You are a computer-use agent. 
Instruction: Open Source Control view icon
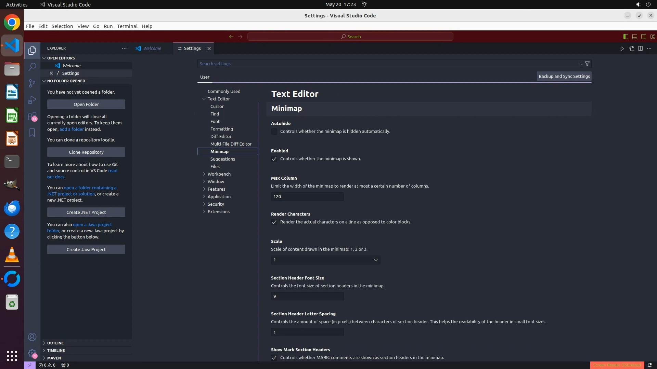32,83
